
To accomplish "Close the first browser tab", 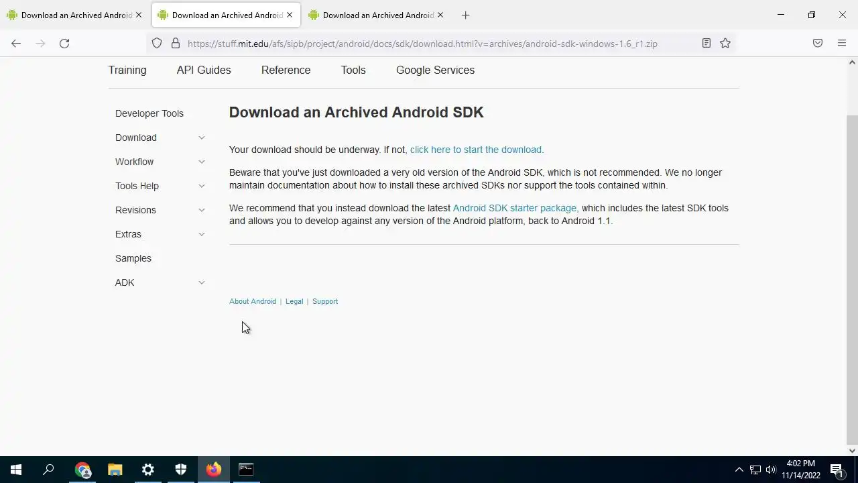I will 139,15.
